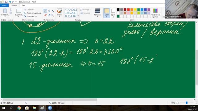Open the Outline (Контур) dropdown
The height and width of the screenshot is (111, 198).
[x=86, y=10]
